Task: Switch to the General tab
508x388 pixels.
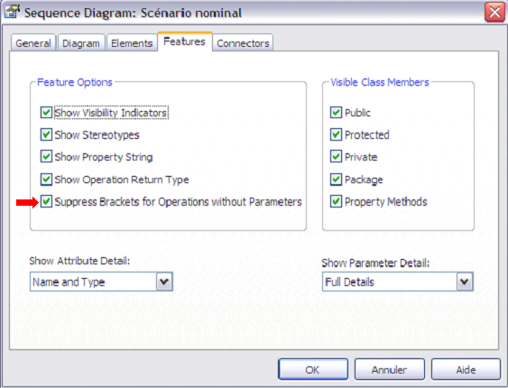Action: coord(33,42)
